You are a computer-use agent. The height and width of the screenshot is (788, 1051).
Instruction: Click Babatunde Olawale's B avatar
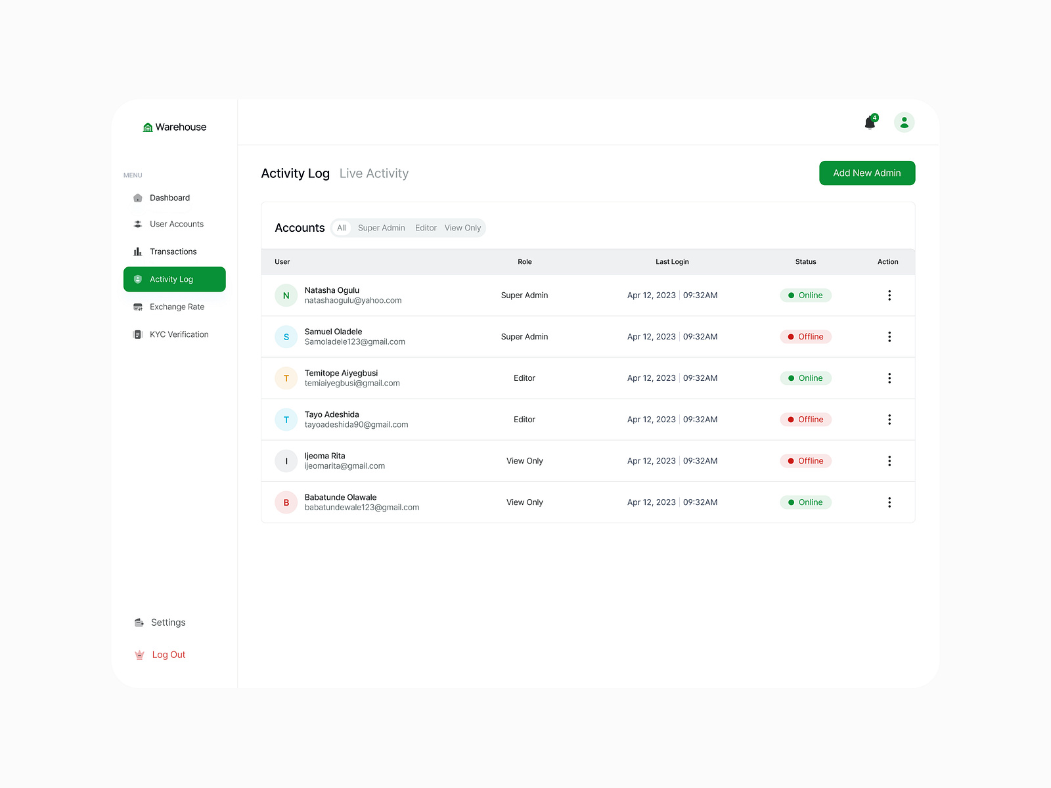[x=286, y=502]
